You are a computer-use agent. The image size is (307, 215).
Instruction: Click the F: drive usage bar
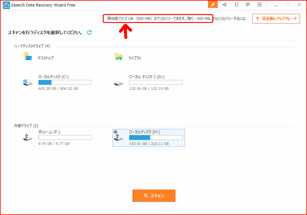pyautogui.click(x=65, y=138)
